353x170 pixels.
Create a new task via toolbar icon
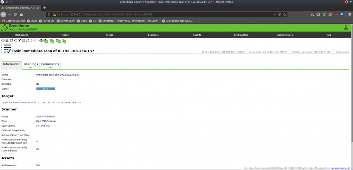[x=11, y=41]
